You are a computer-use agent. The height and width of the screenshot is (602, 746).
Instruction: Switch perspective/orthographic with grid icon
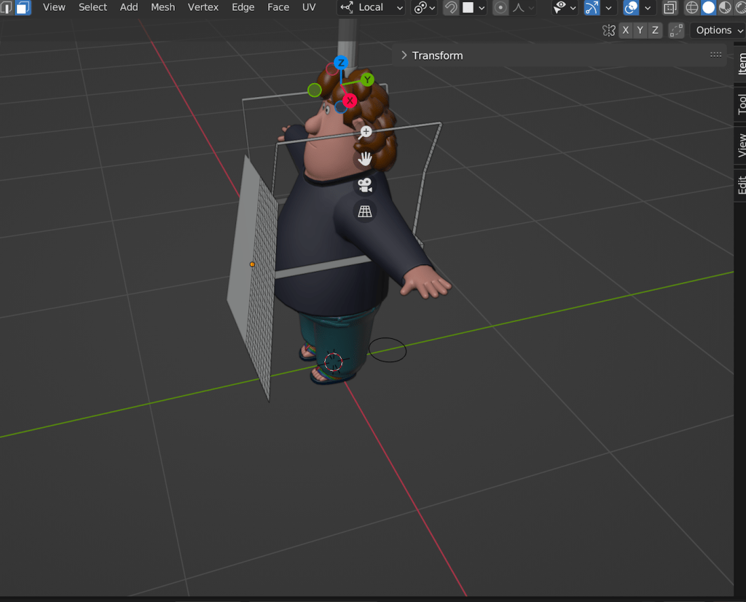366,211
